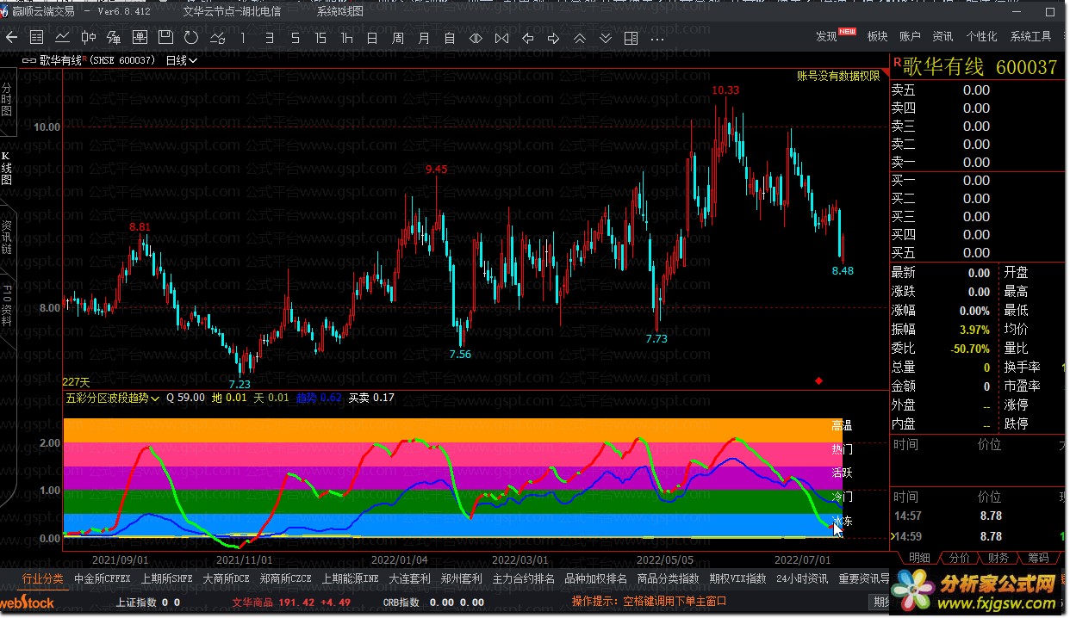Click the custom period (自) button
This screenshot has width=1070, height=618.
click(x=450, y=38)
